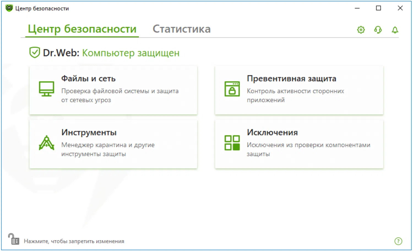Image resolution: width=413 pixels, height=252 pixels.
Task: Click description Менеджер карантина и другие инструменты
Action: pos(108,149)
